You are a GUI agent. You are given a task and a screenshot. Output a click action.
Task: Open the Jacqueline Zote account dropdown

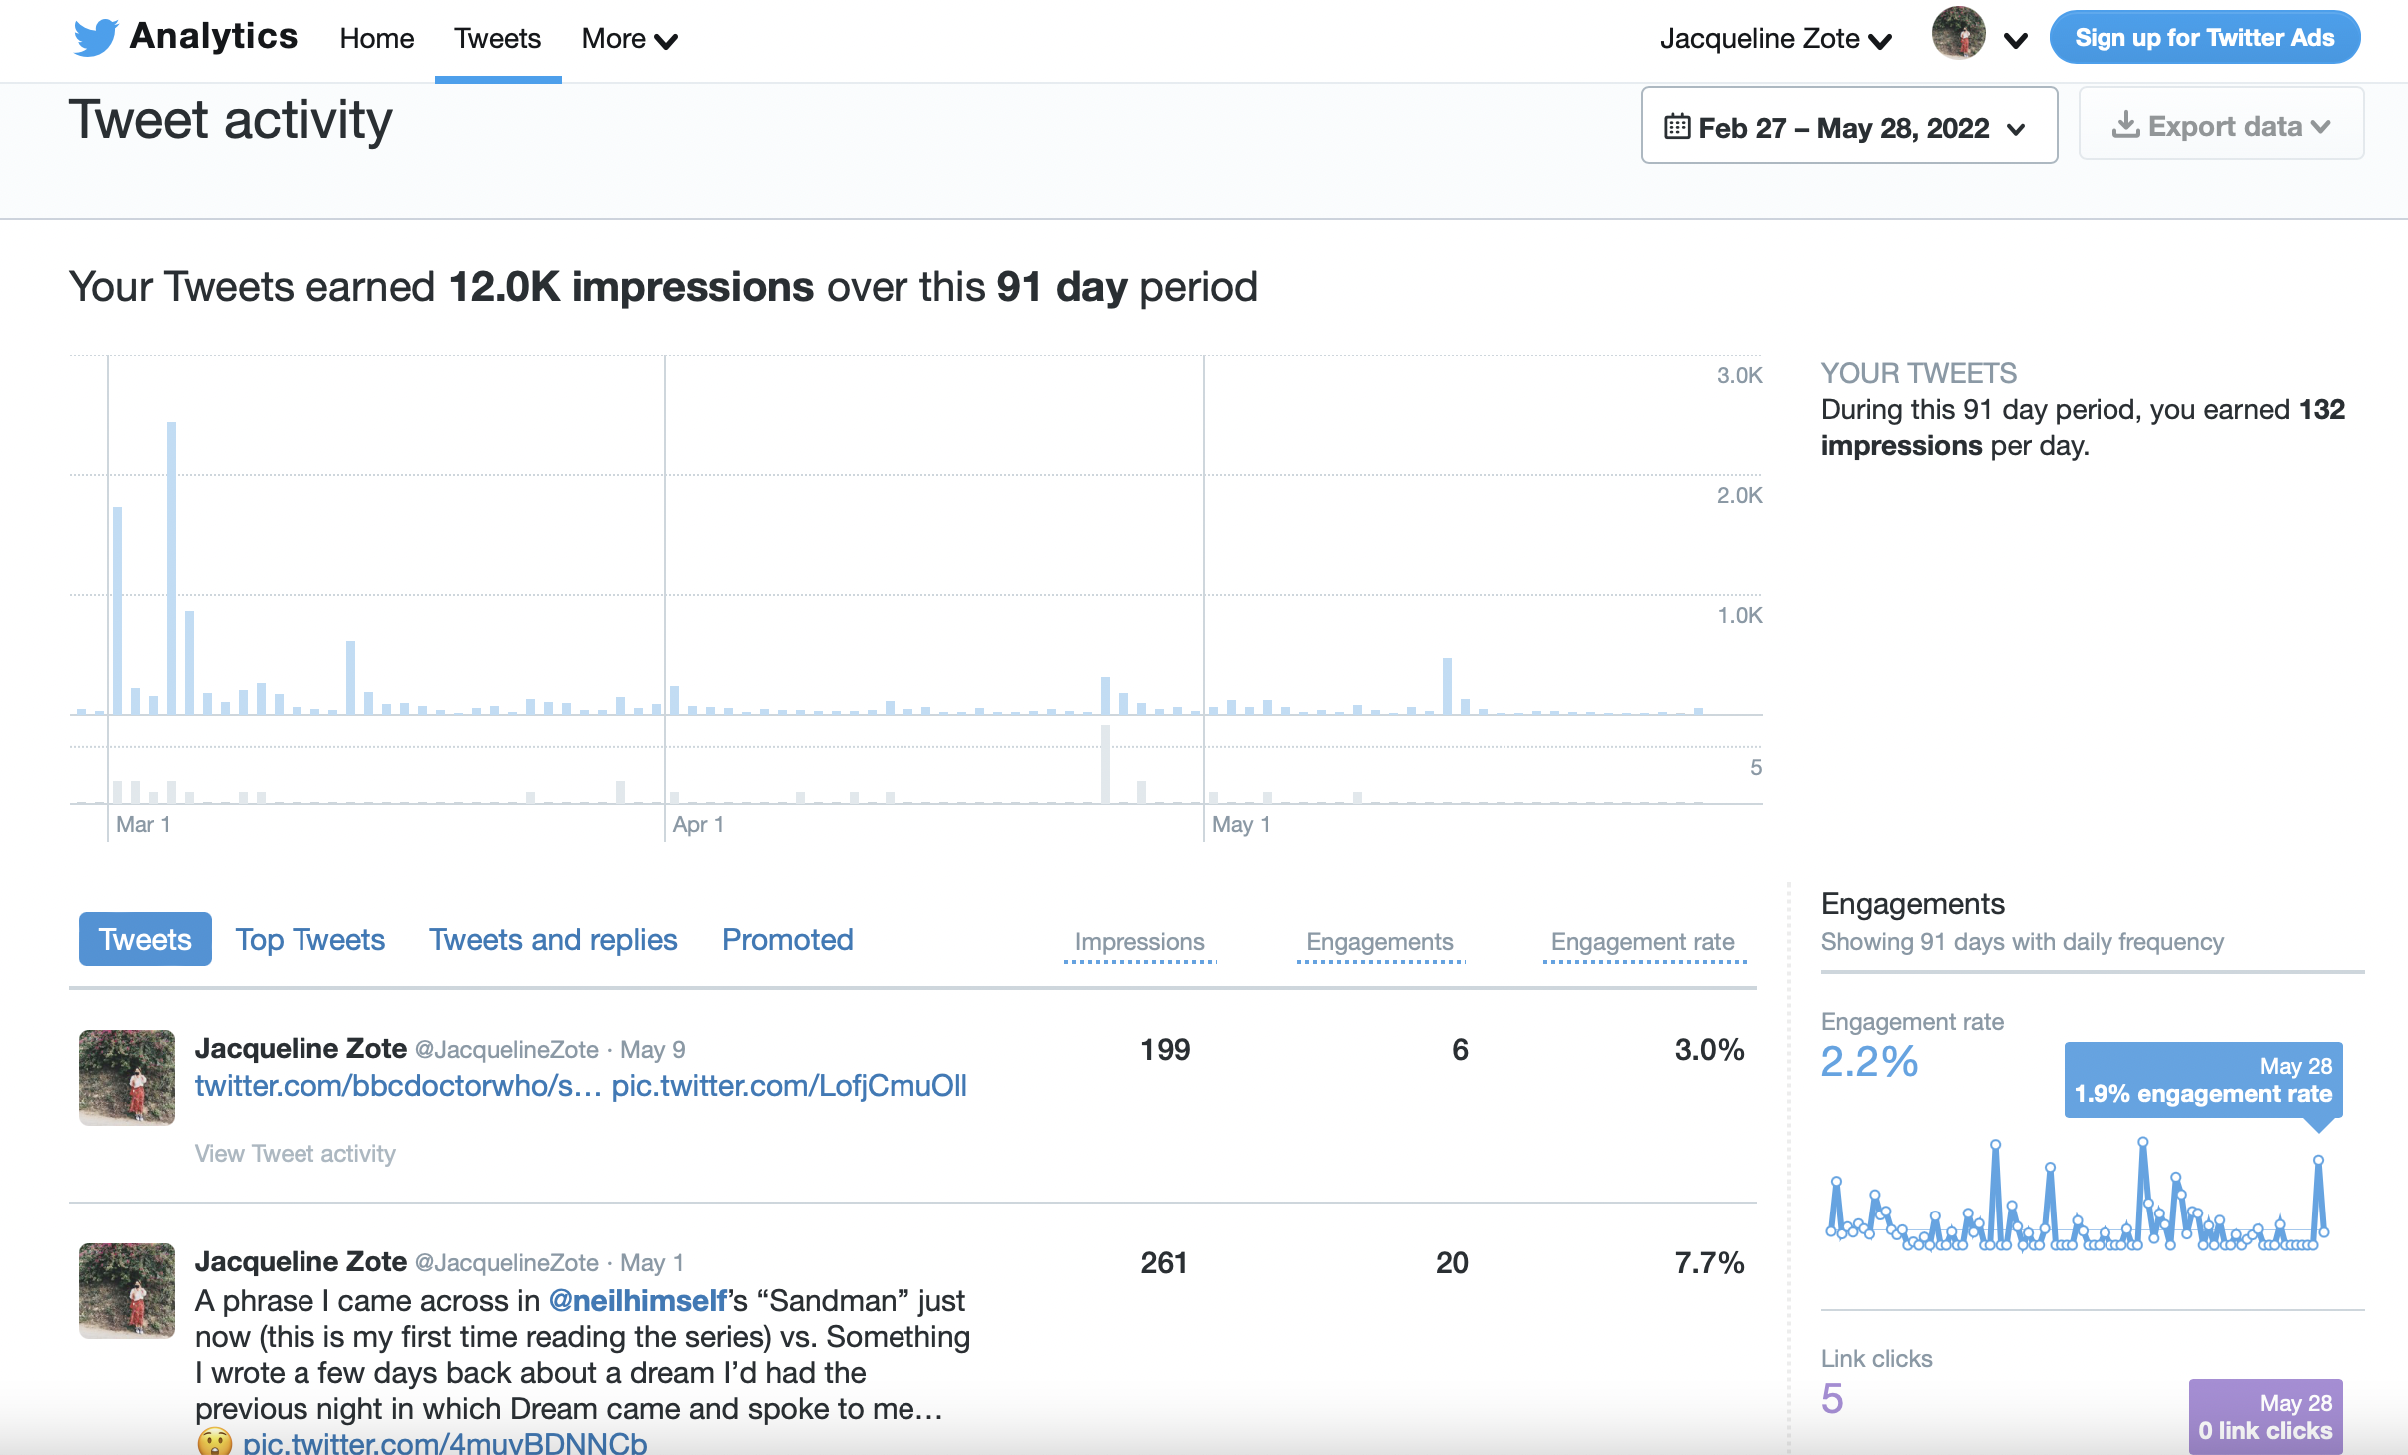tap(1775, 39)
